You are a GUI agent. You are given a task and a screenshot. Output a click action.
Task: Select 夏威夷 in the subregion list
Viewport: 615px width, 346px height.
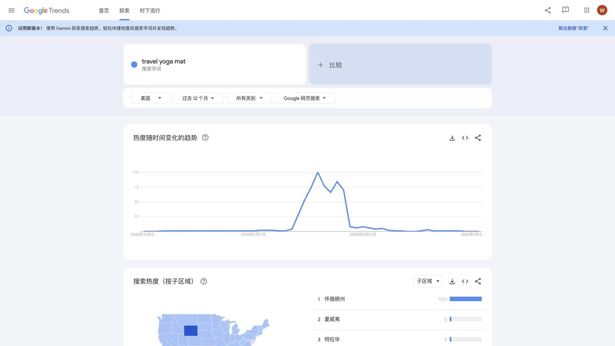[x=332, y=319]
